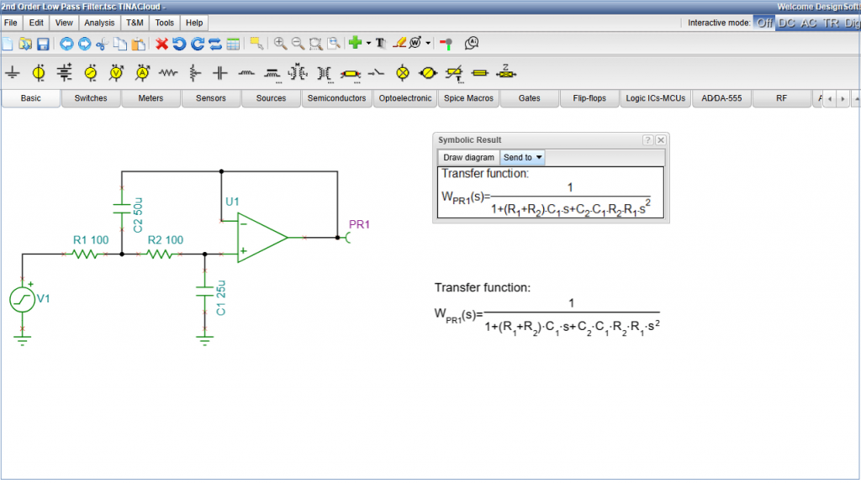
Task: Select the voltmeter component icon
Action: (x=116, y=73)
